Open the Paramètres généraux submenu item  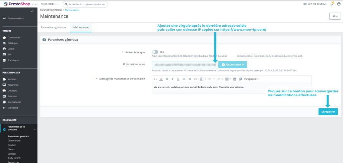[19, 136]
